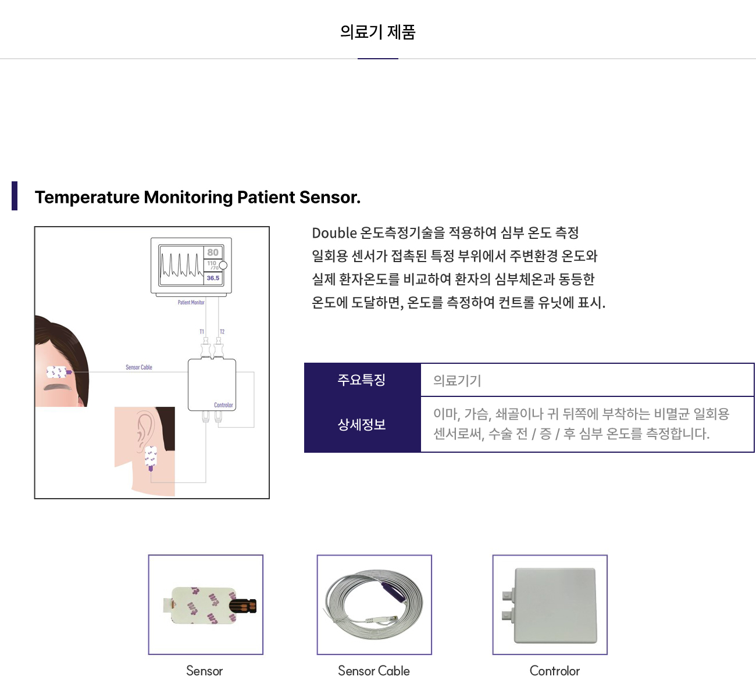
Task: Click the Controlor box in the diagram
Action: point(212,385)
